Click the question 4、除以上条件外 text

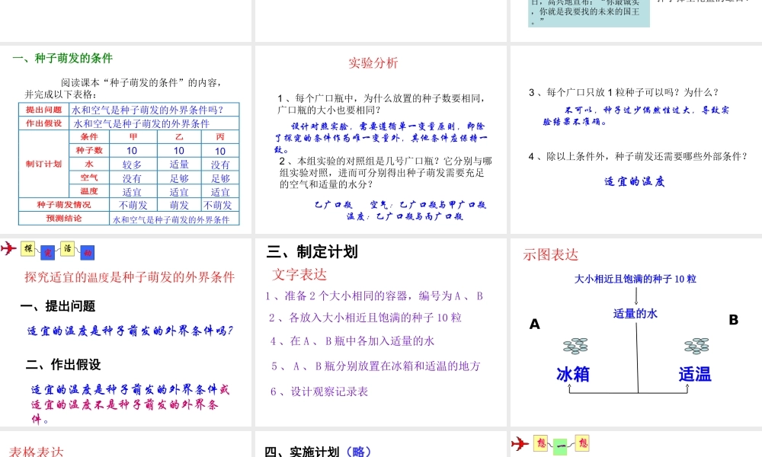pyautogui.click(x=638, y=156)
